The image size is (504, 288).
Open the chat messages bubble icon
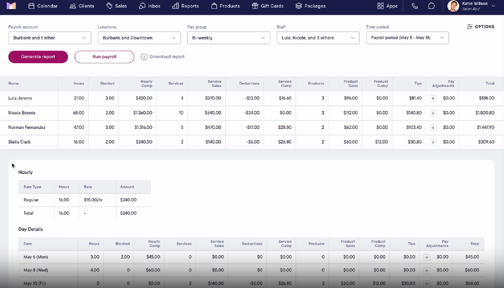pos(431,6)
